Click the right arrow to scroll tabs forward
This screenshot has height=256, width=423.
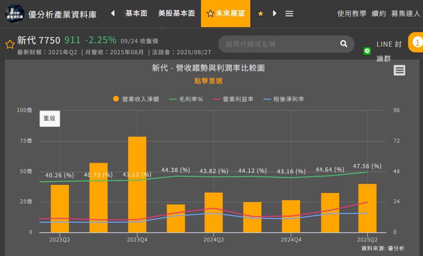[x=275, y=13]
